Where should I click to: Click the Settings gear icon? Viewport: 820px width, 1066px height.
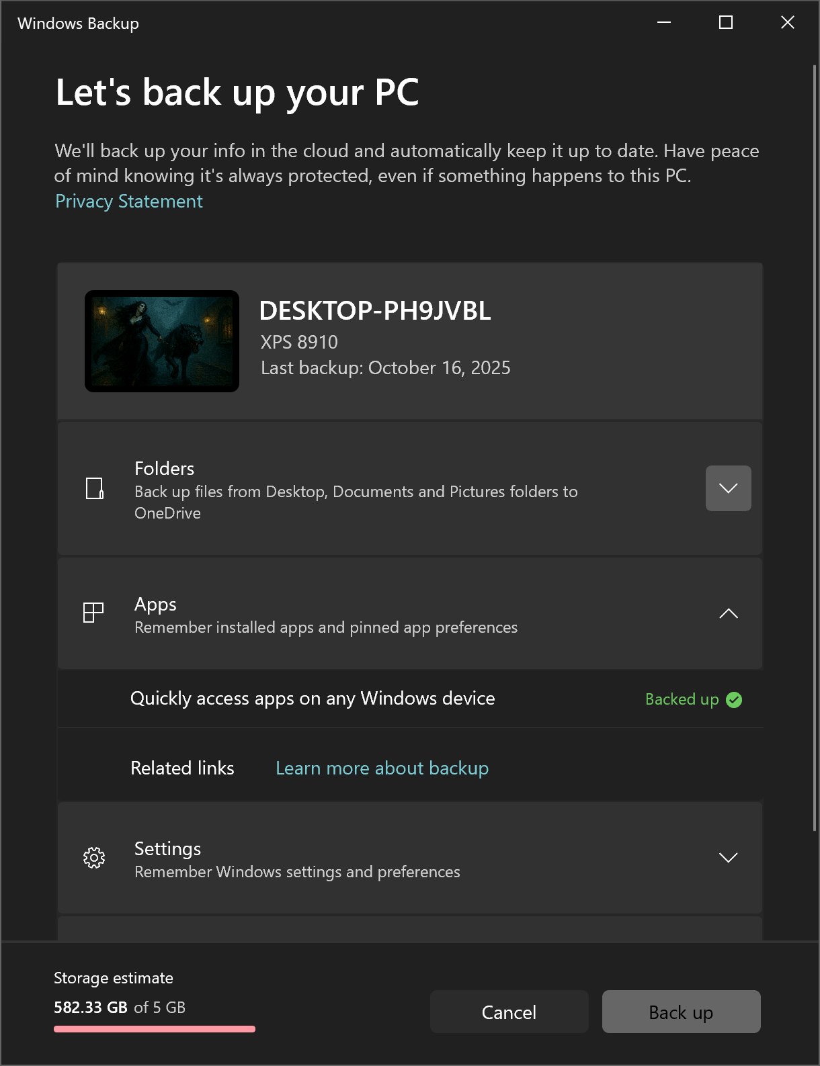coord(94,858)
